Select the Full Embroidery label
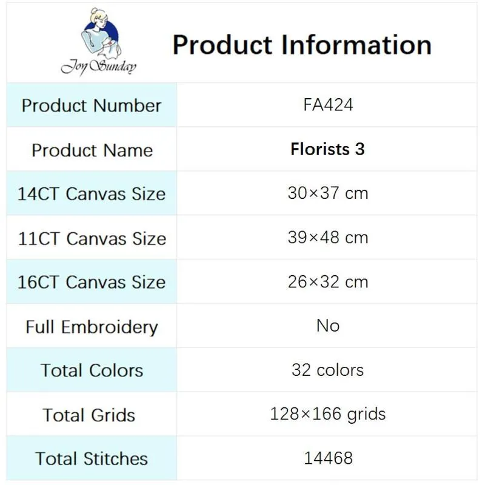The width and height of the screenshot is (485, 485). click(x=92, y=327)
